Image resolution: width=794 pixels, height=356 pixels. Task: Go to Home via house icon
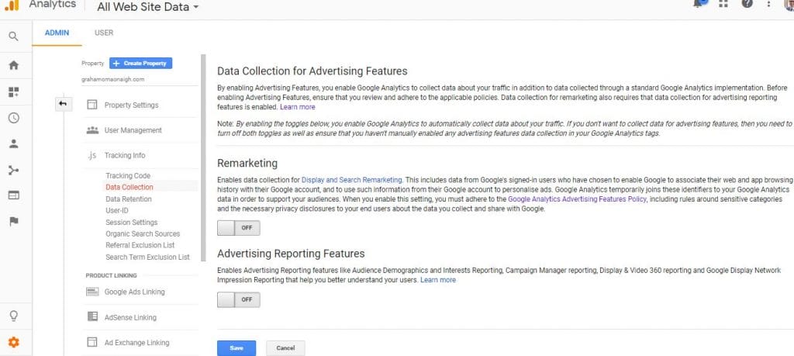pos(14,65)
